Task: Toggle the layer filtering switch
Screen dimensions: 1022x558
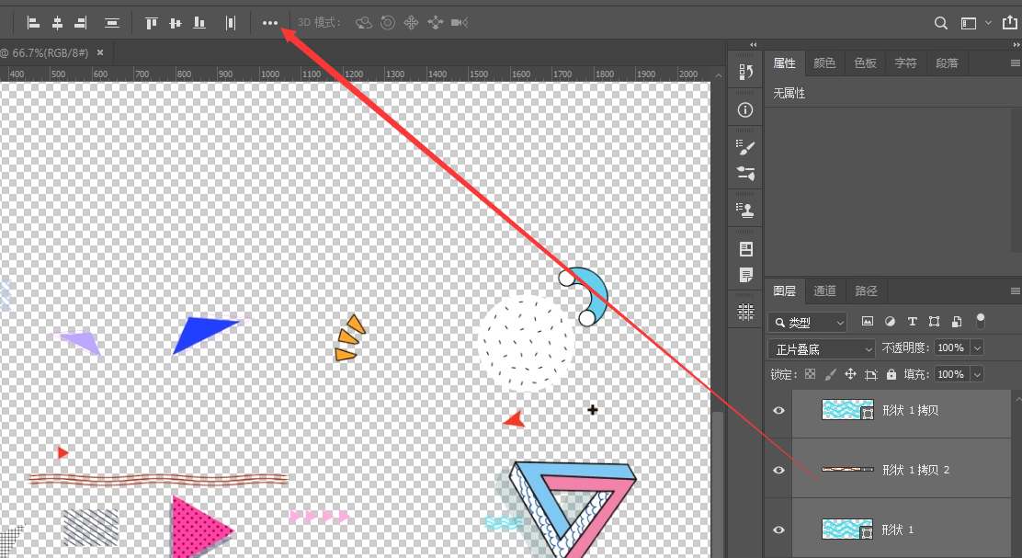Action: (981, 321)
